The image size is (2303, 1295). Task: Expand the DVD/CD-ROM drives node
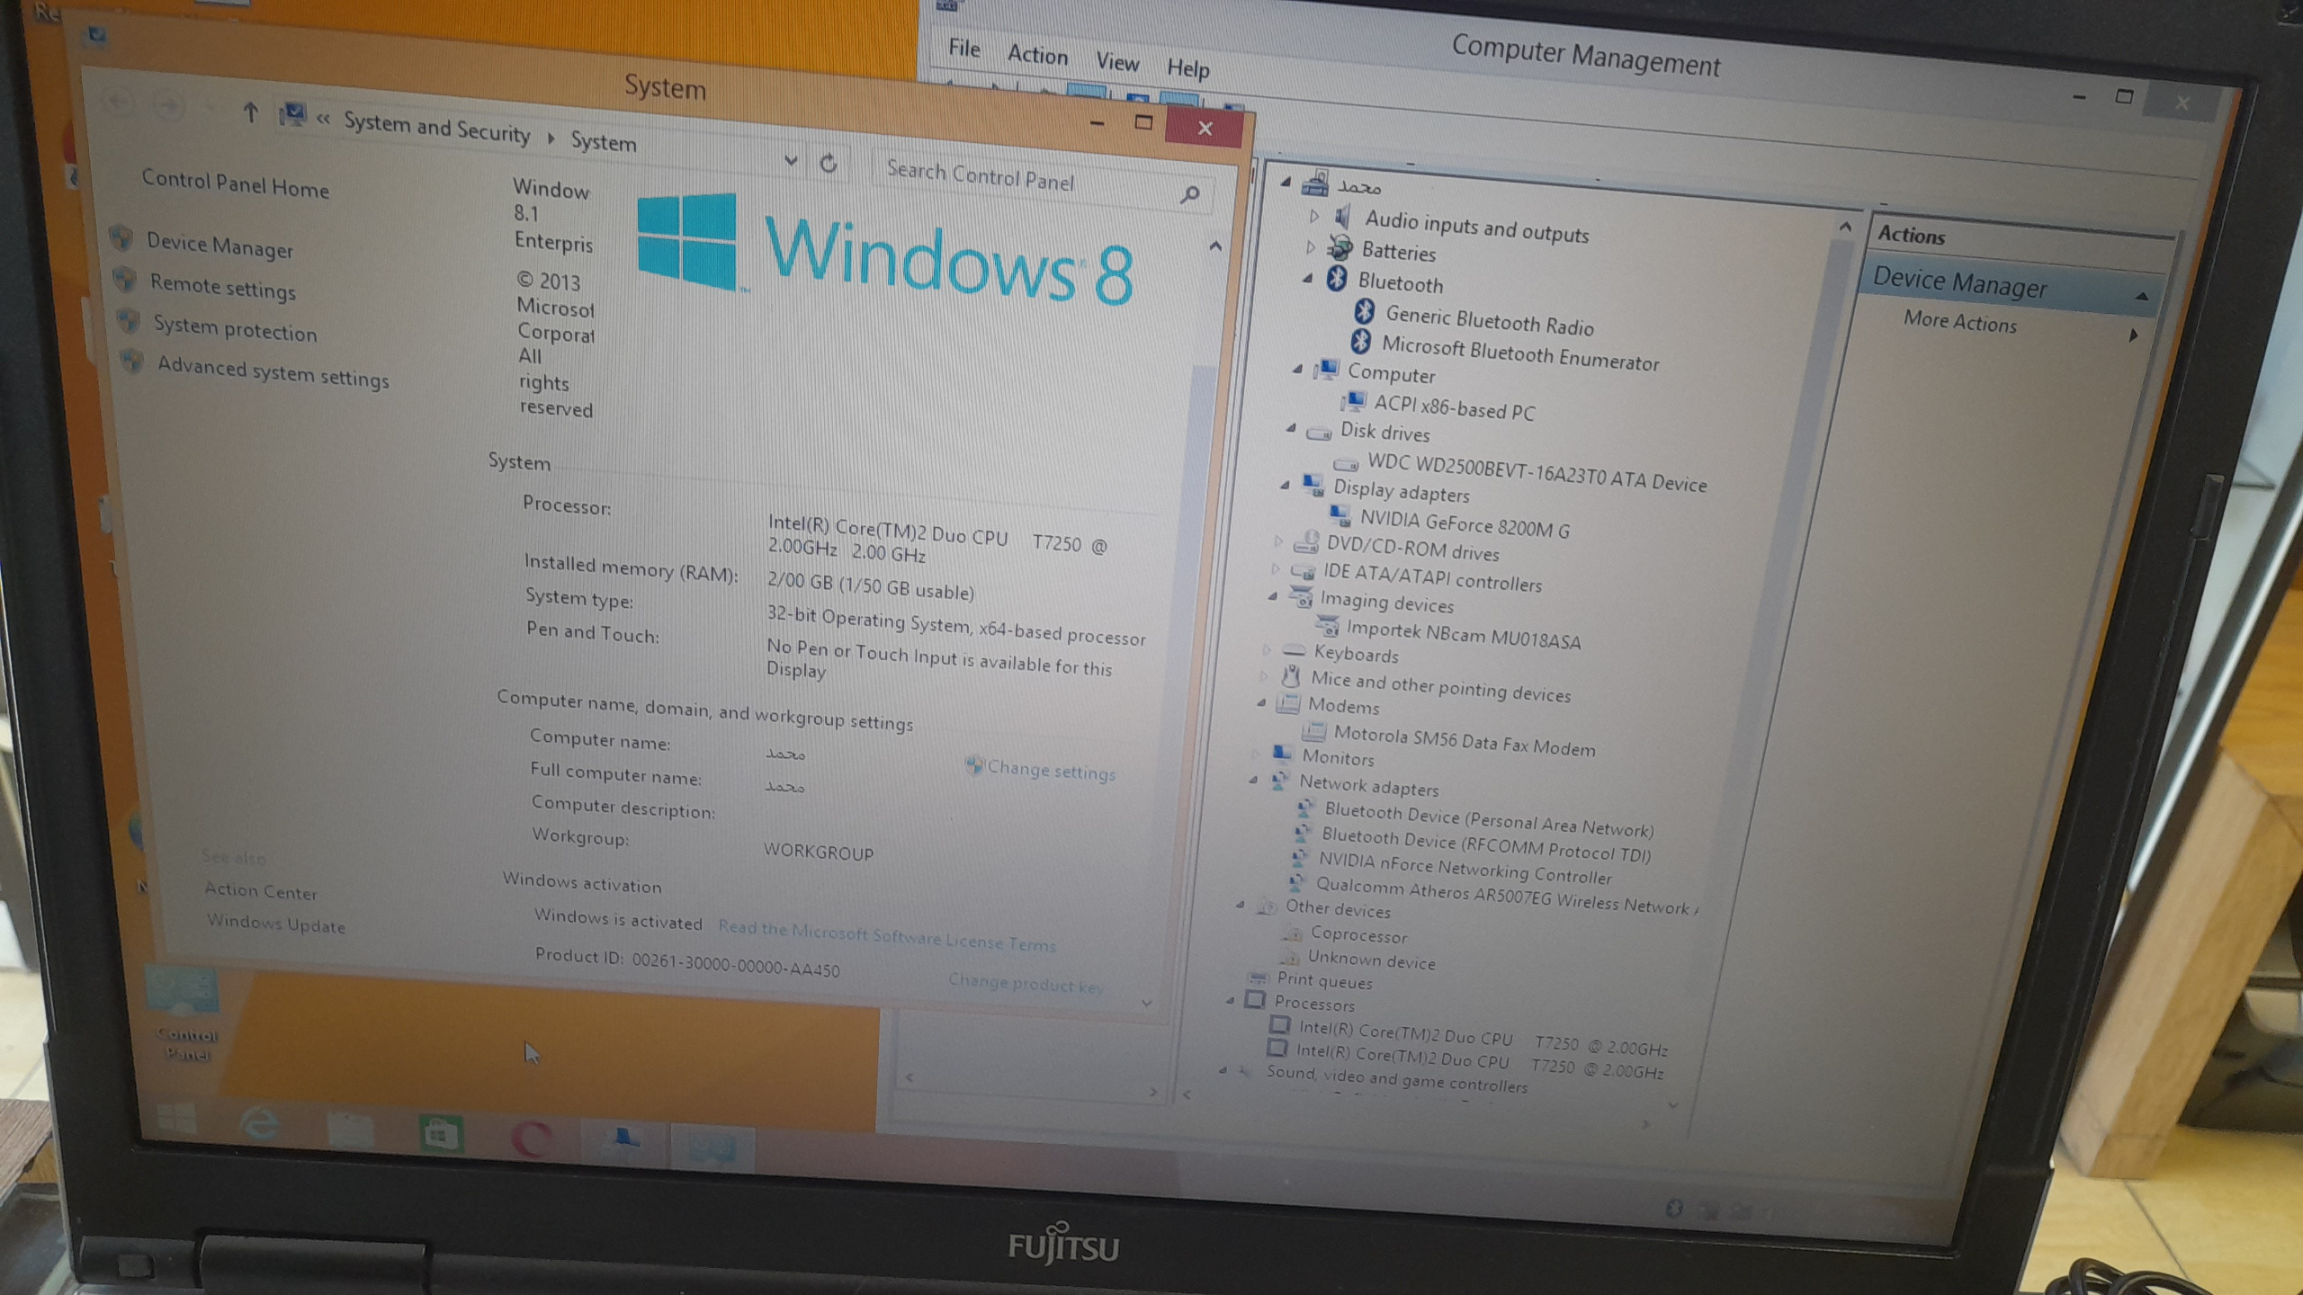1278,540
